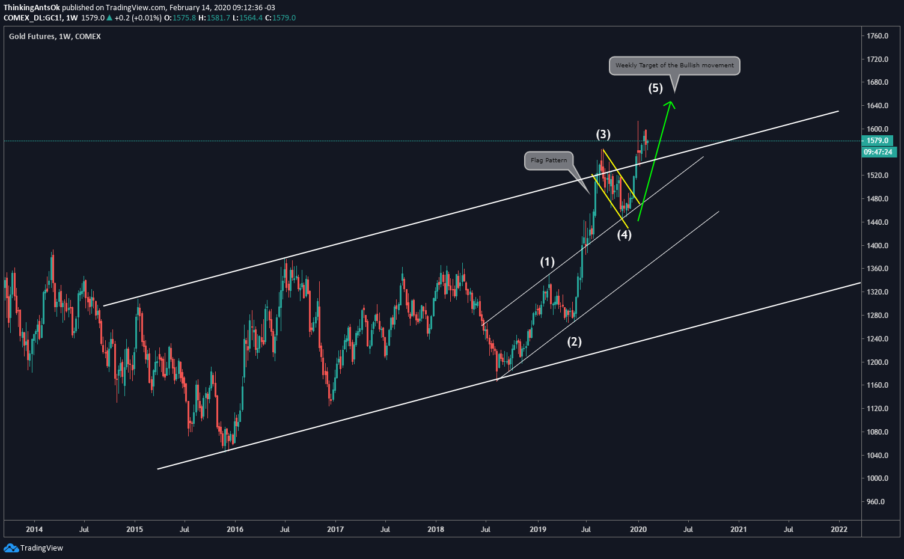Image resolution: width=904 pixels, height=559 pixels.
Task: Click the COMEX_DL:GC1!, 1W symbol text
Action: pyautogui.click(x=41, y=18)
